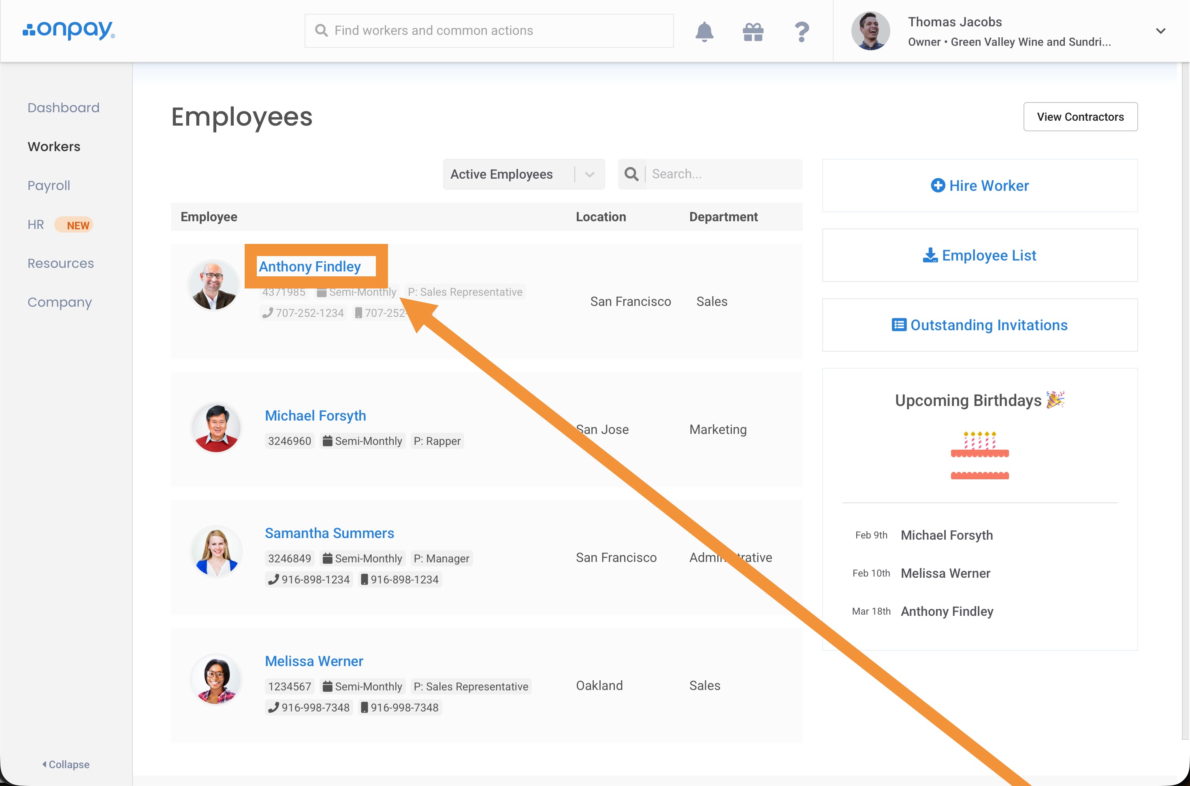
Task: Go to the Dashboard menu item
Action: 64,108
